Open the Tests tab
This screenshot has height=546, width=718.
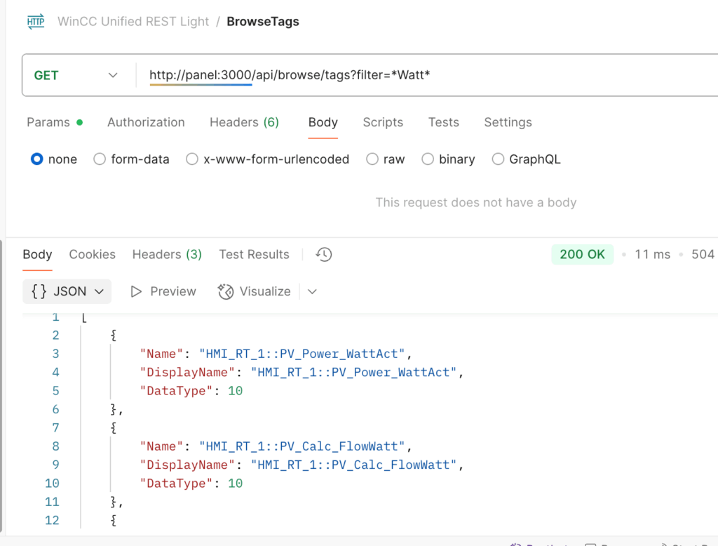443,122
